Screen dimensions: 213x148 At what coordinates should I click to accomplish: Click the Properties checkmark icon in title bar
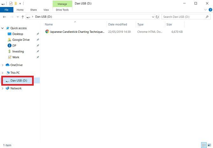point(10,4)
